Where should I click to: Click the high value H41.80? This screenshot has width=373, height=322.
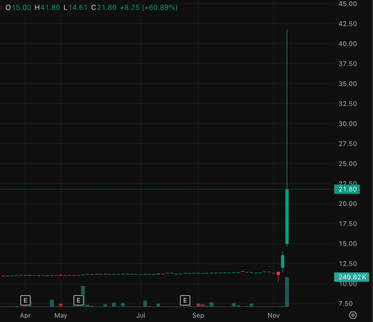[47, 7]
